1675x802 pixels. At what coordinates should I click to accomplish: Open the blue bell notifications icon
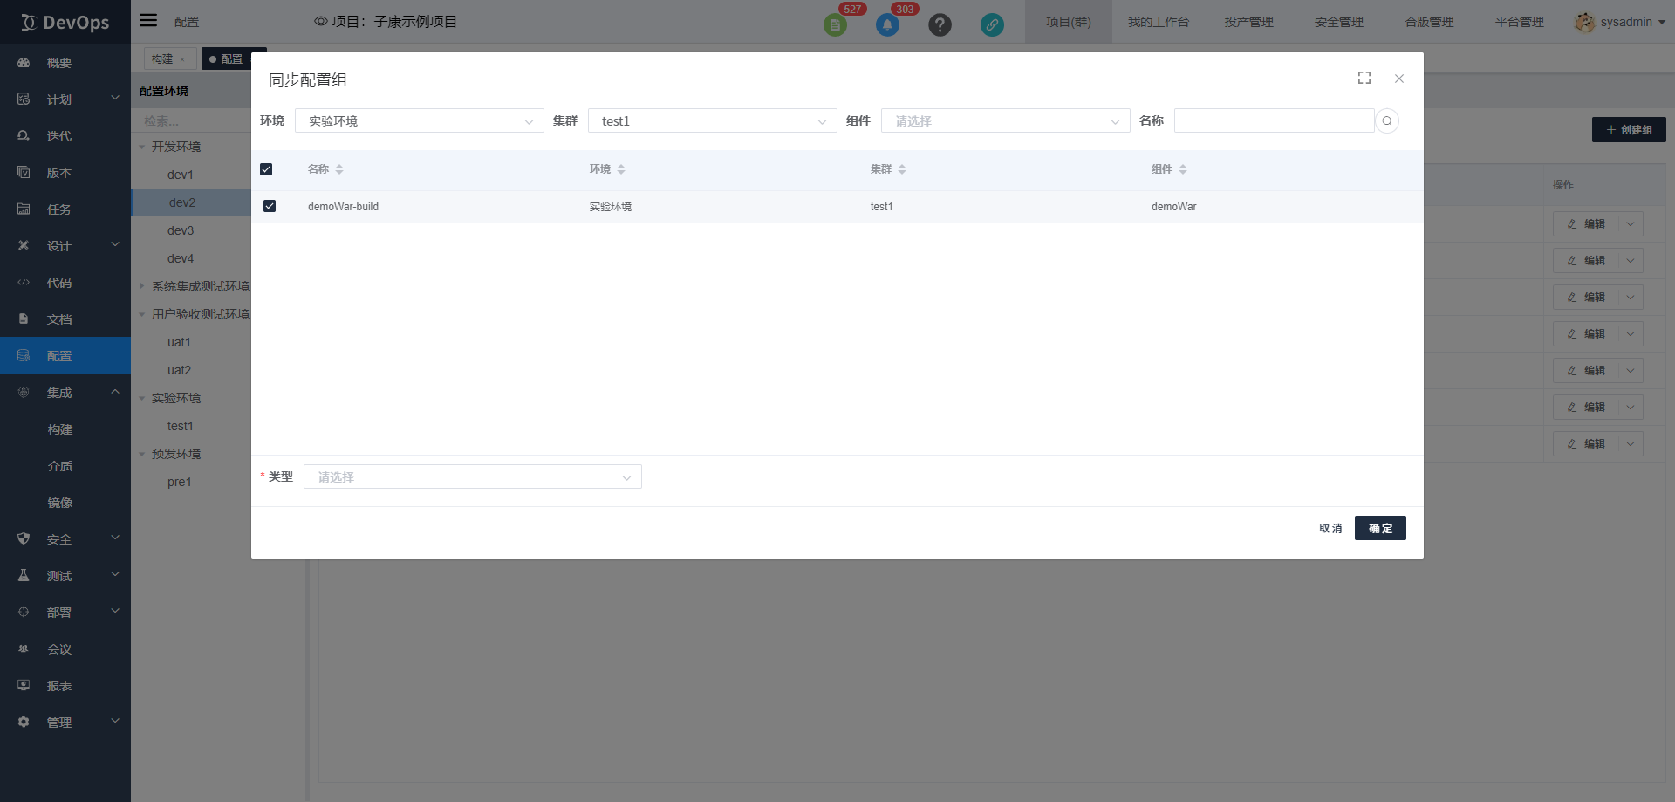(887, 24)
